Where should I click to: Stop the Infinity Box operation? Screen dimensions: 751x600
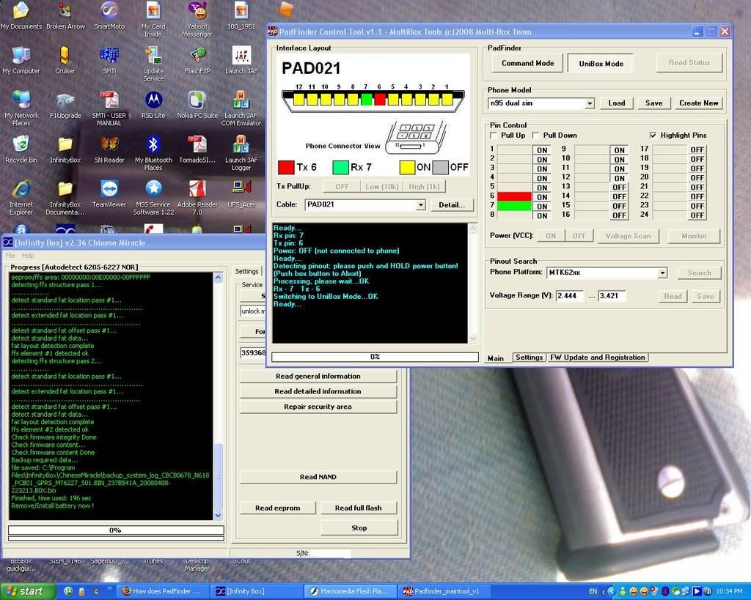click(359, 527)
